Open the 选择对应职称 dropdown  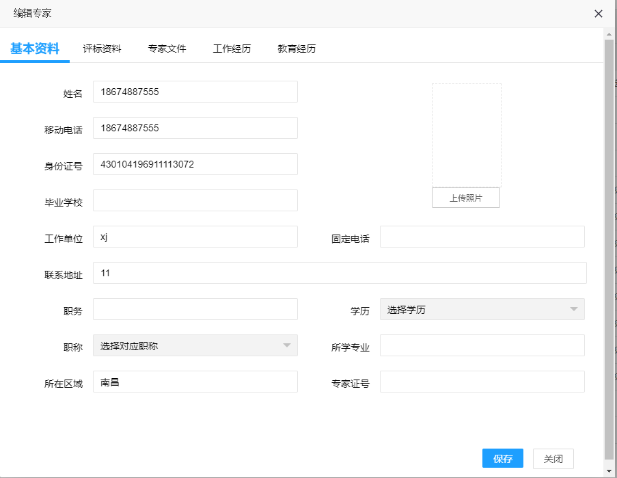[195, 345]
